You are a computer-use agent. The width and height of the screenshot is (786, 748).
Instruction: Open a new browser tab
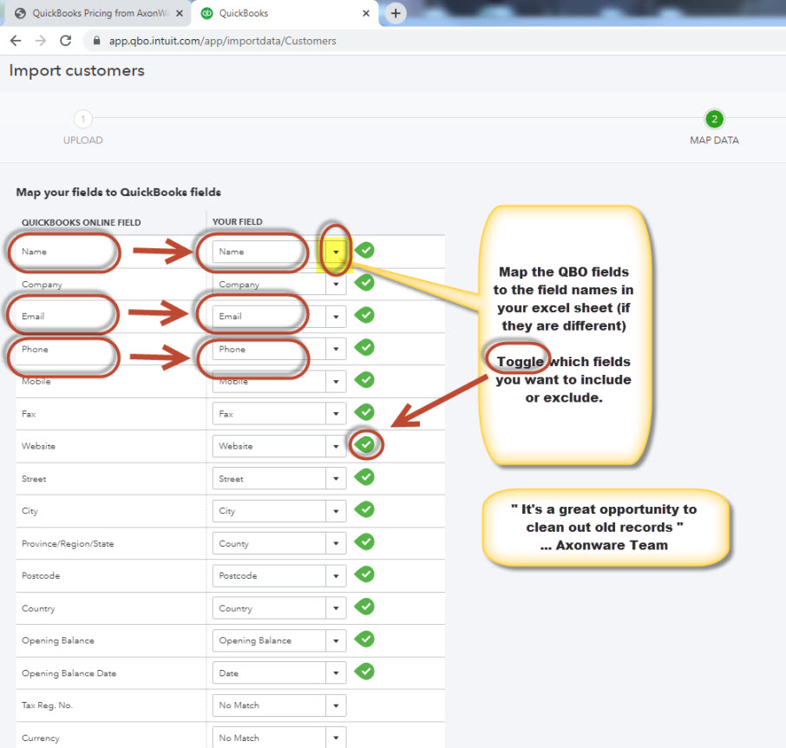click(396, 13)
